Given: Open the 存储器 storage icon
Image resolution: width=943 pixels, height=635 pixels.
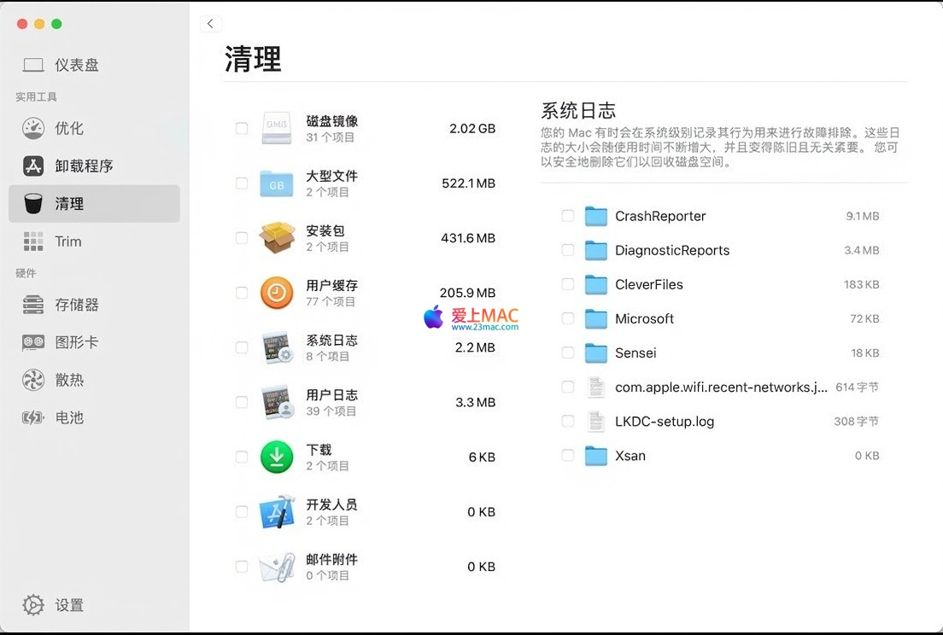Looking at the screenshot, I should pyautogui.click(x=33, y=305).
